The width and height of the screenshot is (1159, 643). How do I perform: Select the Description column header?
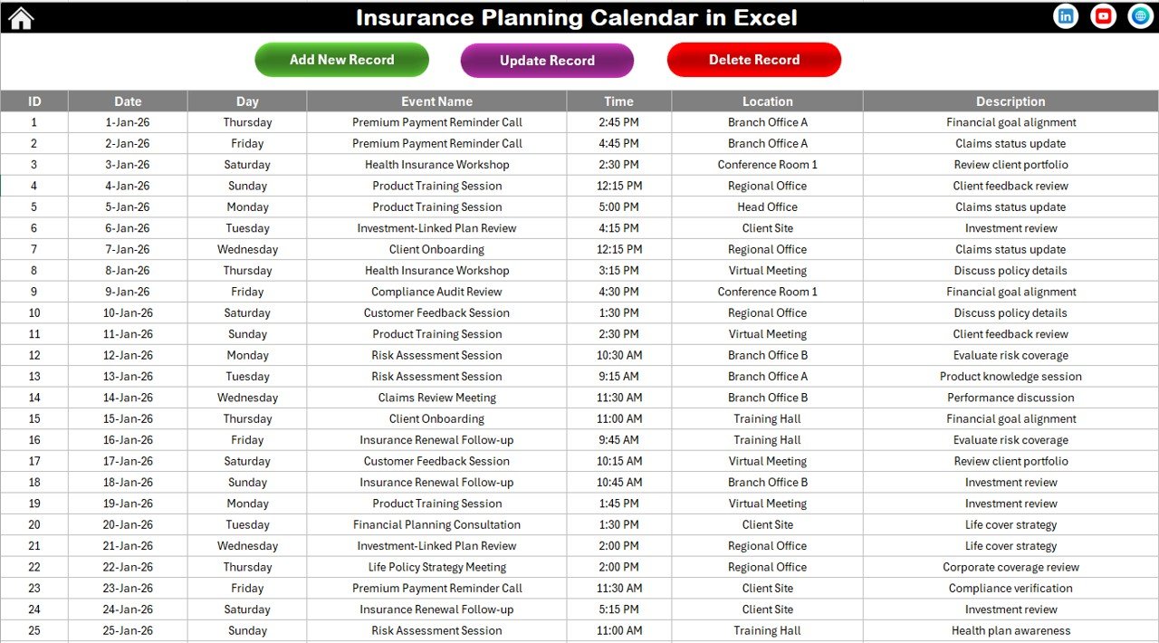pyautogui.click(x=1011, y=101)
